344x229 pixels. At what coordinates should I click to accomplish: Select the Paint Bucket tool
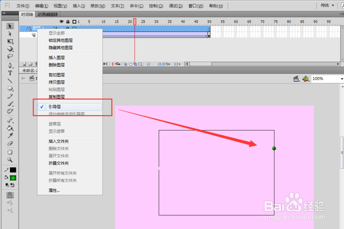[10, 128]
